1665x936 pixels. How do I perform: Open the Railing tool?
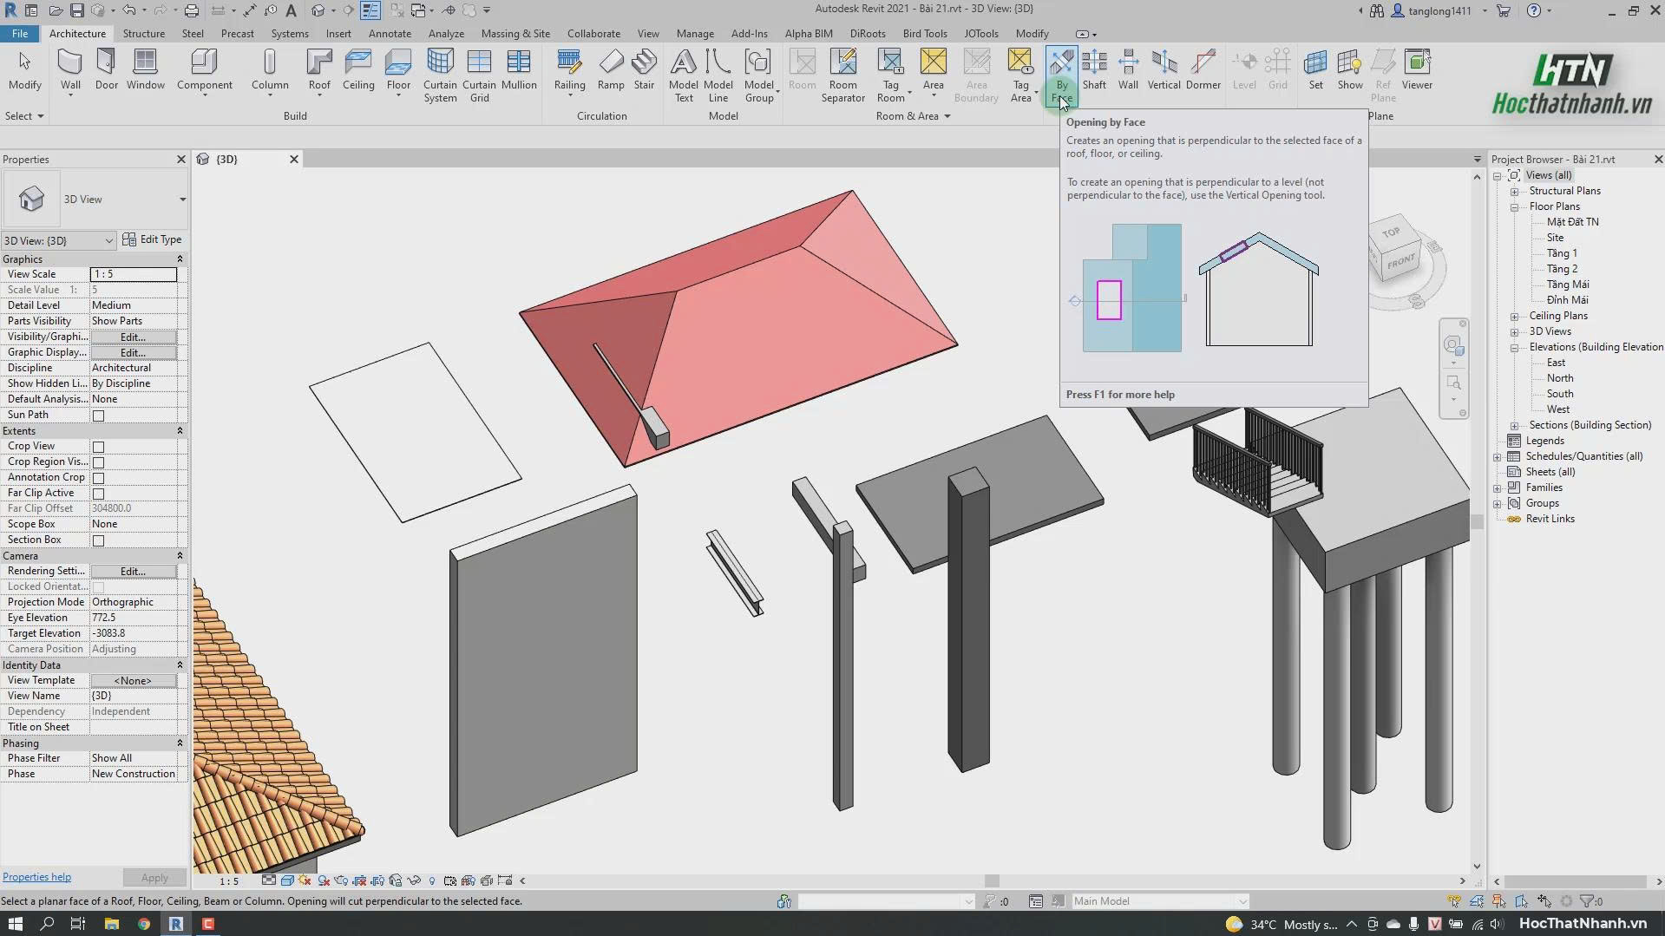tap(569, 69)
